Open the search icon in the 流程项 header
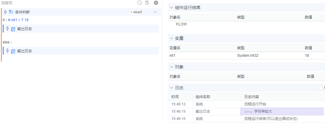This screenshot has height=123, width=325. [140, 3]
